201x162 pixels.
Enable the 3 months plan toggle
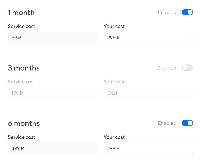187,68
